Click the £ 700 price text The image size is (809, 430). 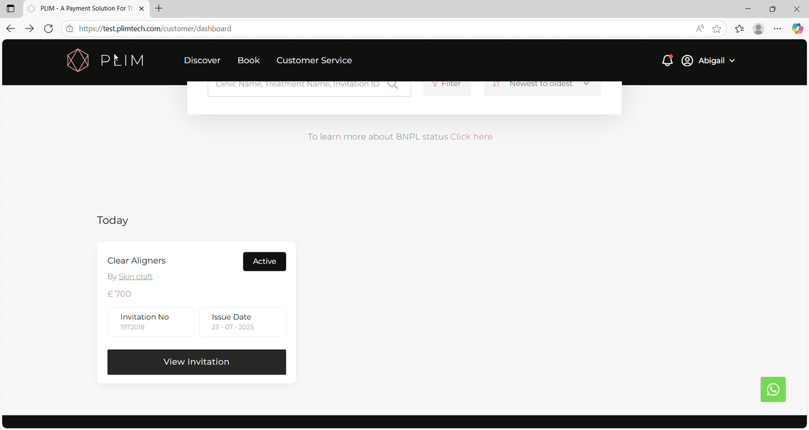tap(119, 294)
